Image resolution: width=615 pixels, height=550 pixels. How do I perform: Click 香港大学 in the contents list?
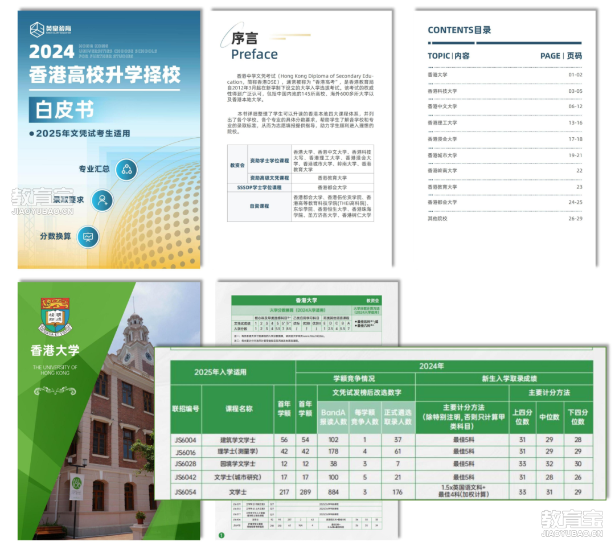coord(437,75)
